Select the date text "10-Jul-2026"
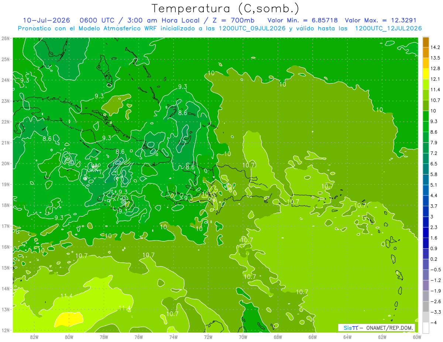 pos(47,20)
